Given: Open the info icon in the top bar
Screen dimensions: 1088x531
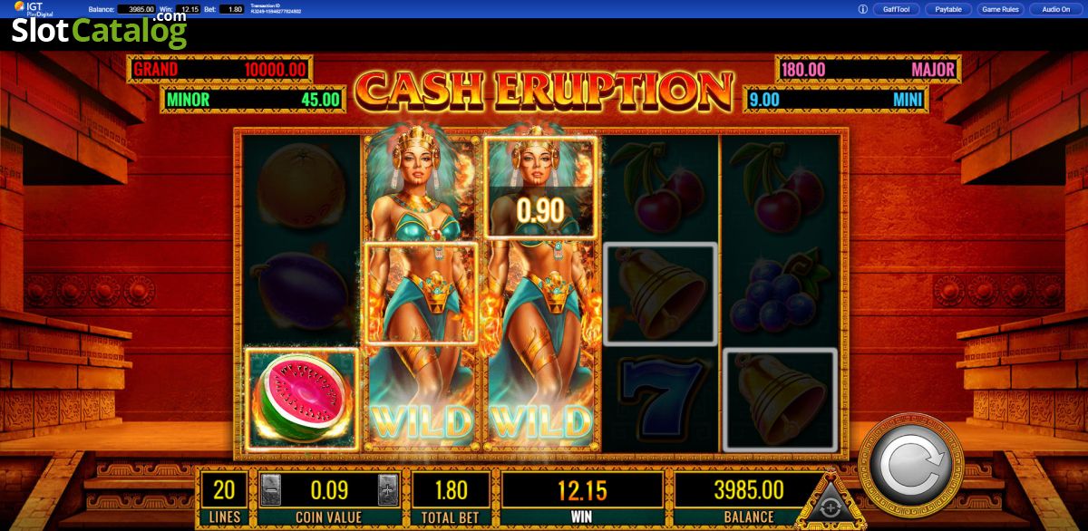Looking at the screenshot, I should tap(862, 9).
